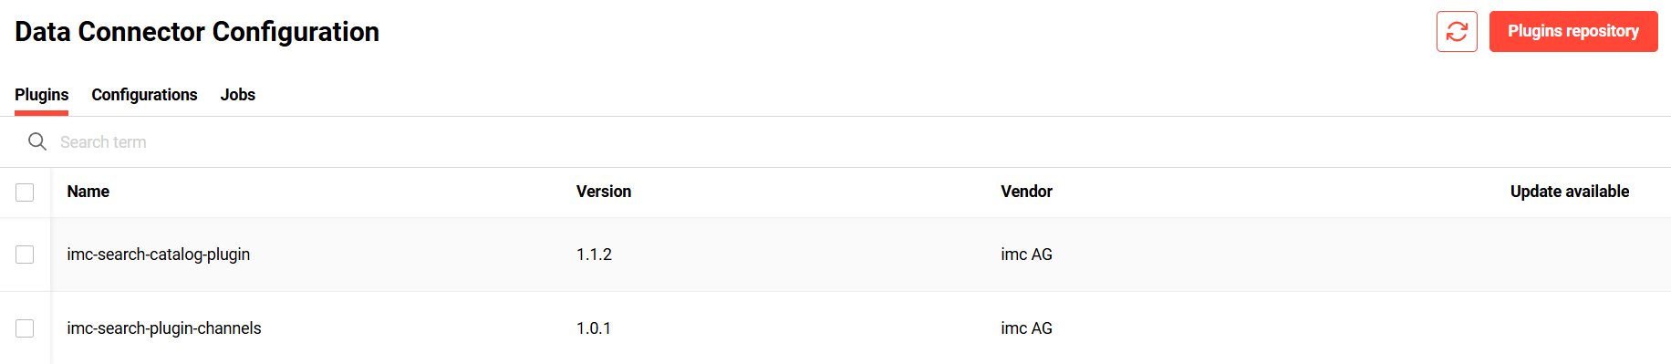Image resolution: width=1671 pixels, height=364 pixels.
Task: Sort by the Vendor column header
Action: 1026,192
